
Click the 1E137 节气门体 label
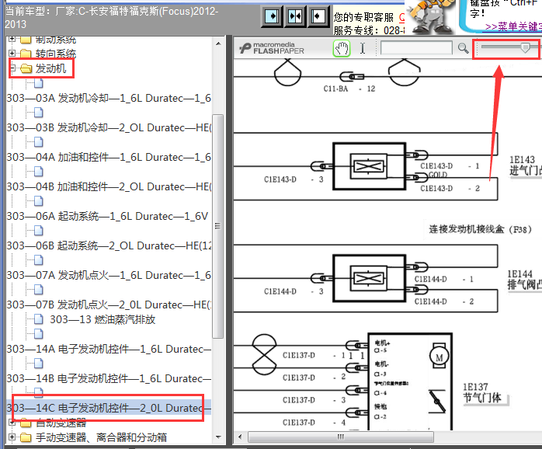coord(482,392)
